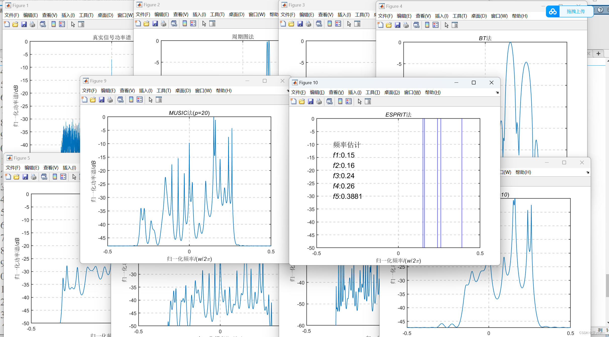609x337 pixels.
Task: Click the plus new tab button
Action: pyautogui.click(x=598, y=54)
